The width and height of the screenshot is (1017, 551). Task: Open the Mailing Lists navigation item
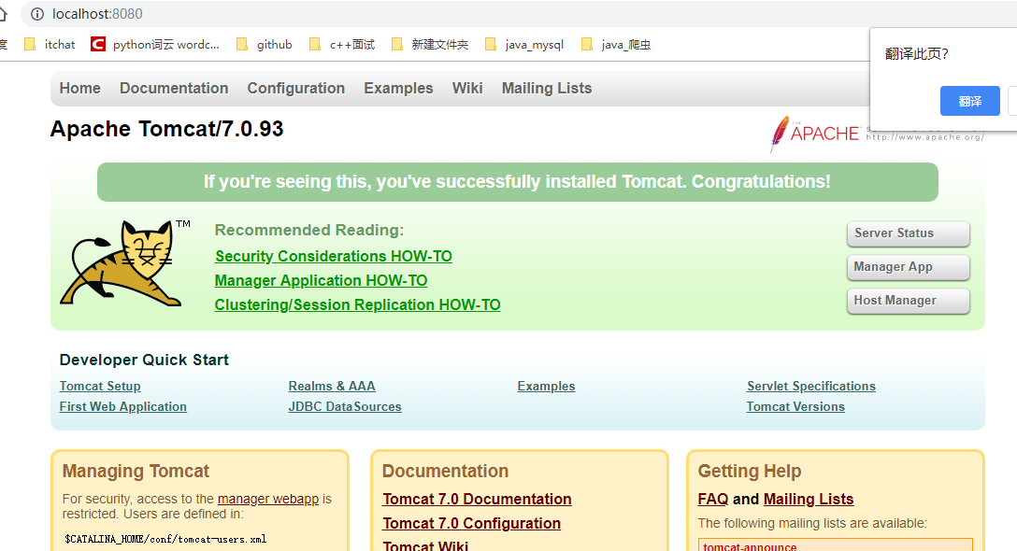[547, 88]
